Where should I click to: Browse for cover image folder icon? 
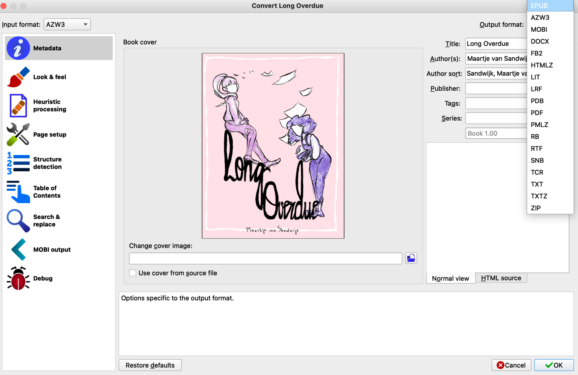tap(411, 258)
